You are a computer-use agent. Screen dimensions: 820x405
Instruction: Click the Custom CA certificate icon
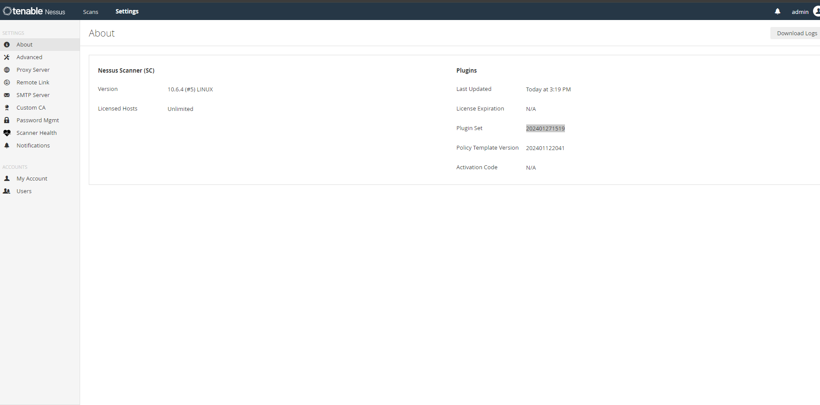[7, 108]
